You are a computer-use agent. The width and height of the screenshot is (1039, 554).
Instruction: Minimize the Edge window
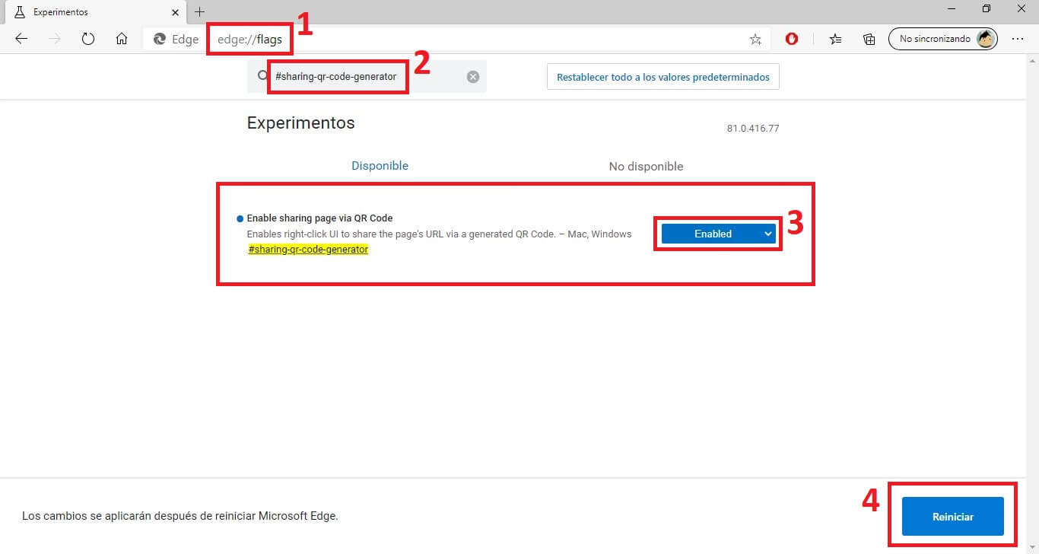[952, 8]
